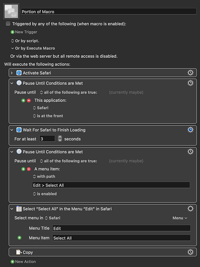Click clock icon of first Pause Until action
Image resolution: width=200 pixels, height=267 pixels.
pos(19,83)
